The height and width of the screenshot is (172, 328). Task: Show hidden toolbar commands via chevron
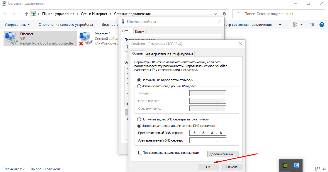click(279, 25)
